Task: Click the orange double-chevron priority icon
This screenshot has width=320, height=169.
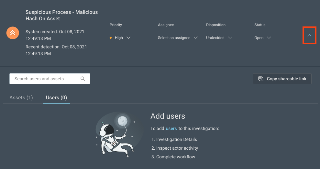Action: pos(13,33)
